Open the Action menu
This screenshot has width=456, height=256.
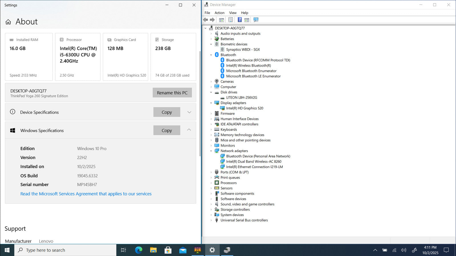[x=219, y=13]
